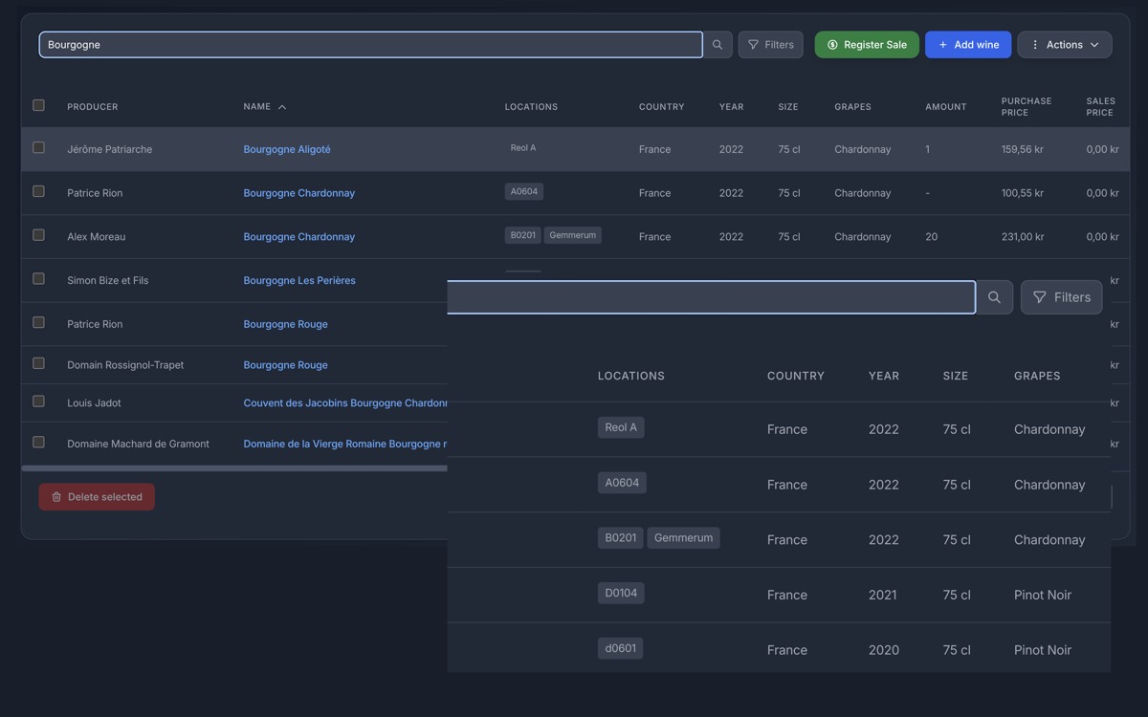Click the producer name Simon Bize et Fils

tap(107, 281)
